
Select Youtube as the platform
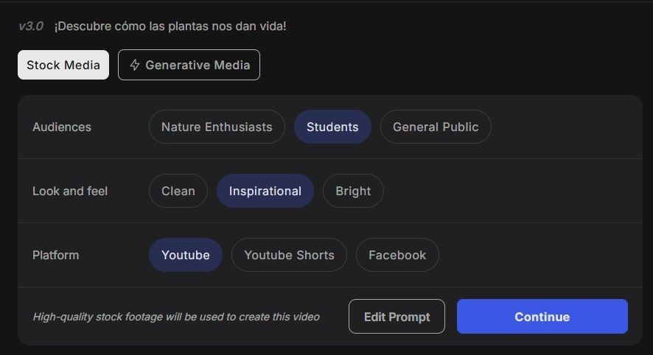coord(185,255)
